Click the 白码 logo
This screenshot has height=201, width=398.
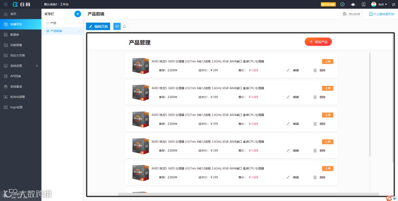coord(21,4)
